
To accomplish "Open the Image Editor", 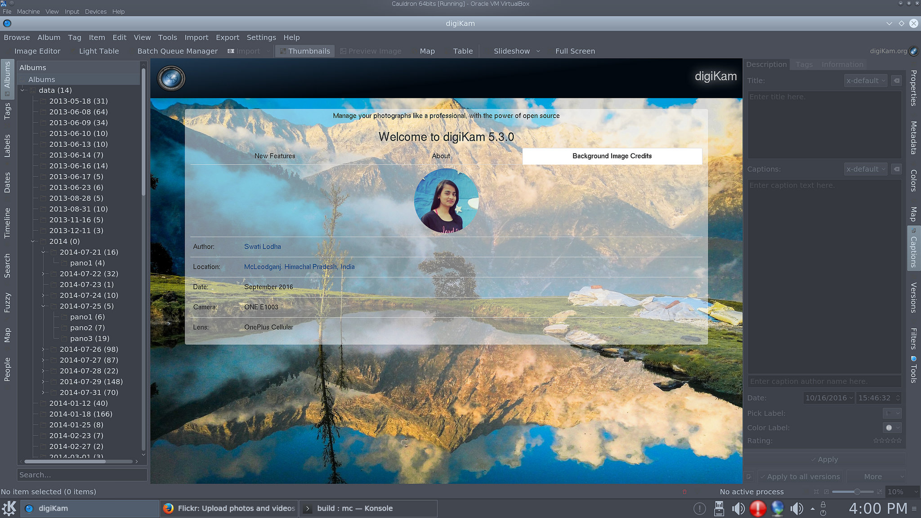I will 37,51.
